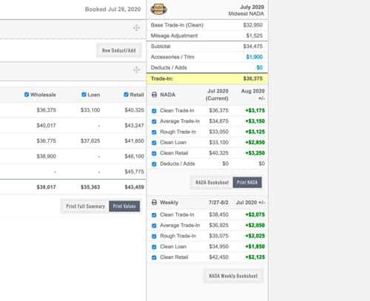370x301 pixels.
Task: Click the bold wholesale total $38,017
Action: pos(47,187)
